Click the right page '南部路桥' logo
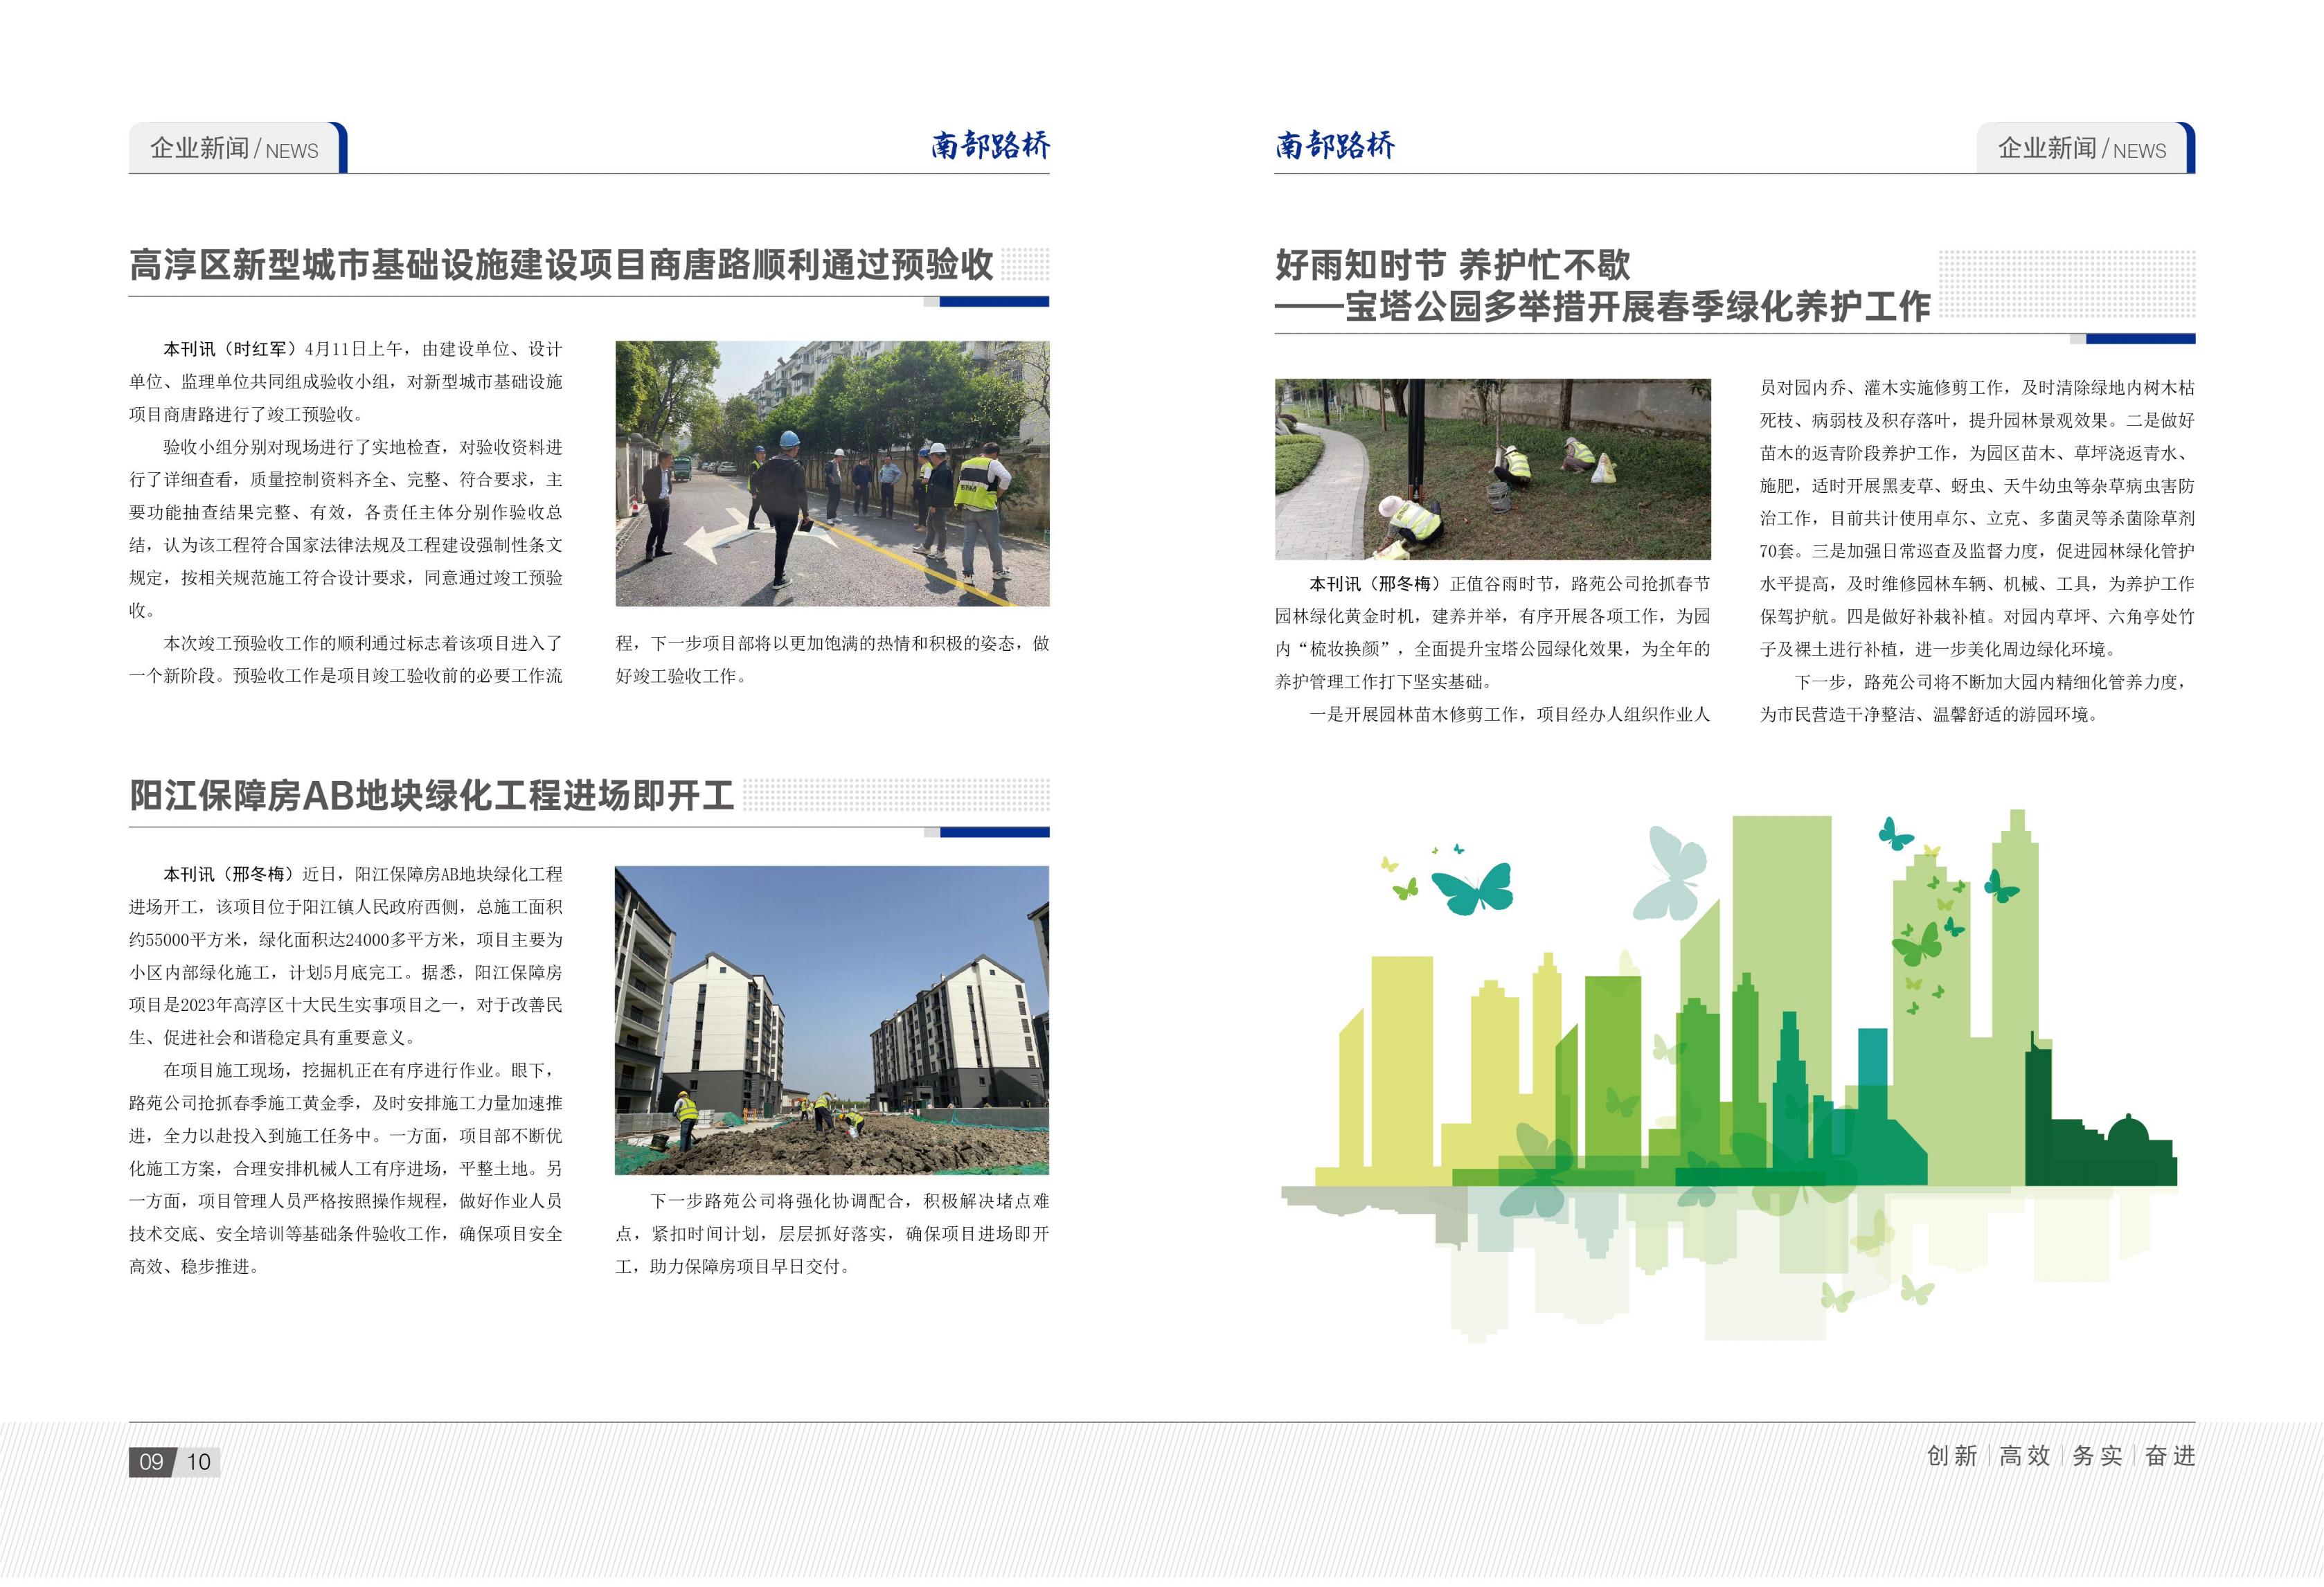 1334,146
